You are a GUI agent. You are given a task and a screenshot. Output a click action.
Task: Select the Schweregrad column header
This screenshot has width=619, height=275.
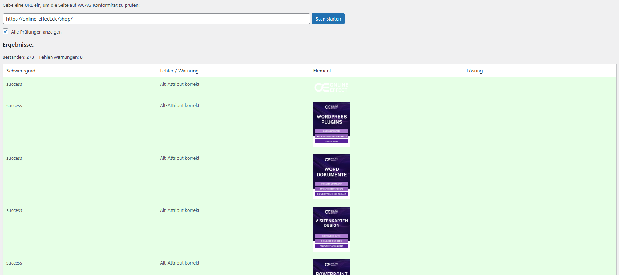21,71
